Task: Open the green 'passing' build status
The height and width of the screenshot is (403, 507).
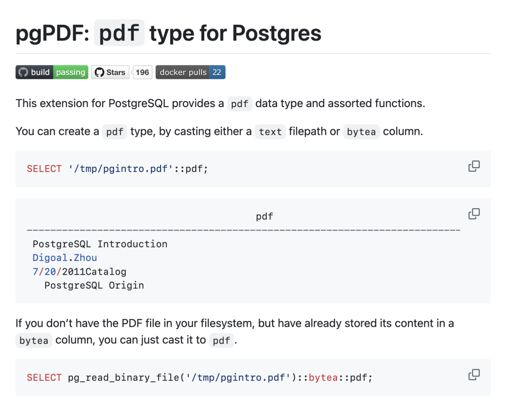Action: click(70, 72)
